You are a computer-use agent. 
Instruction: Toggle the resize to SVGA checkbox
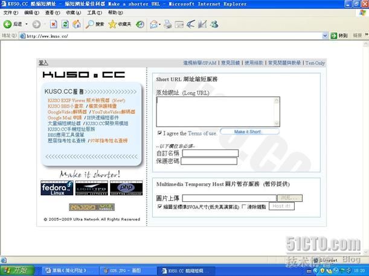pyautogui.click(x=159, y=207)
